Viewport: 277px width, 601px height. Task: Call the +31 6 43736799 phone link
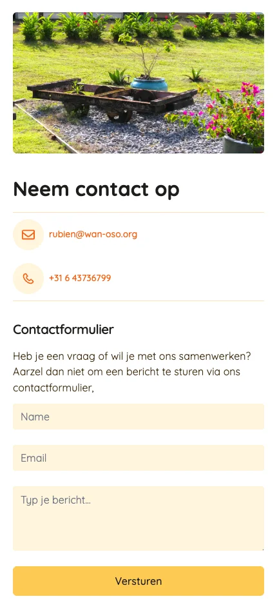point(80,278)
